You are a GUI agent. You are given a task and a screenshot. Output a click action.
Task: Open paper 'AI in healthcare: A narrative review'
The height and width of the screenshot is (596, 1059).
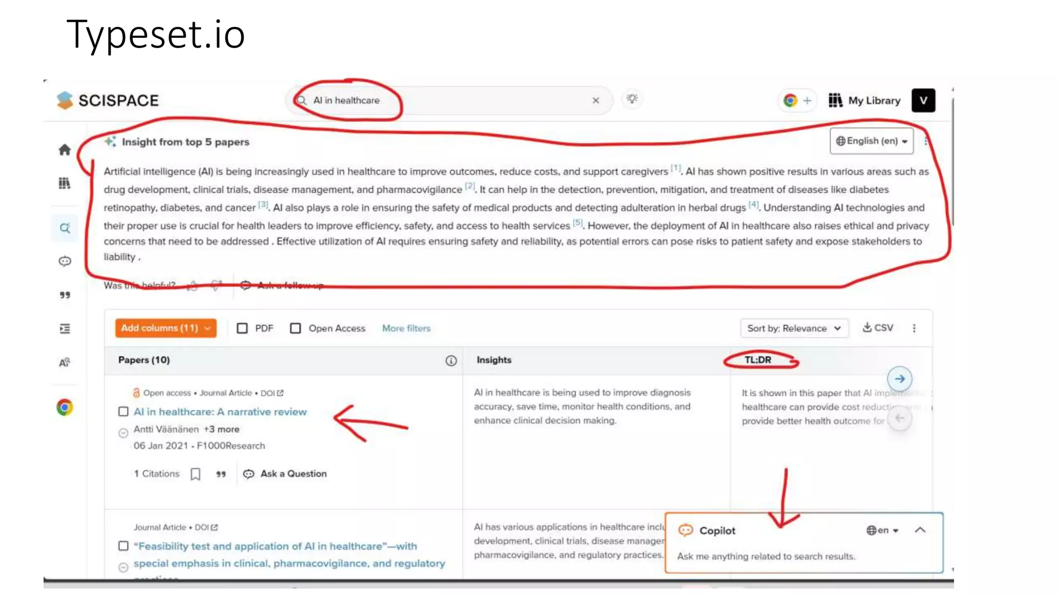coord(220,412)
